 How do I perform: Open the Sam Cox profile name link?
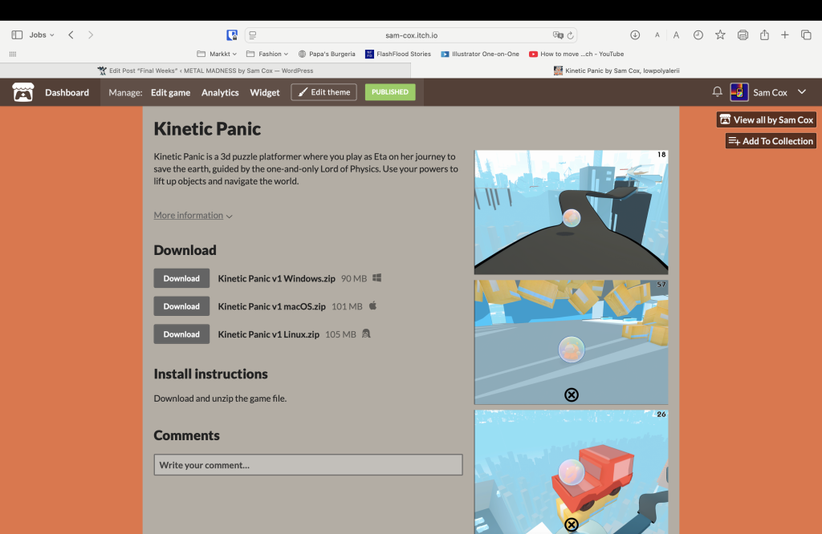point(770,93)
